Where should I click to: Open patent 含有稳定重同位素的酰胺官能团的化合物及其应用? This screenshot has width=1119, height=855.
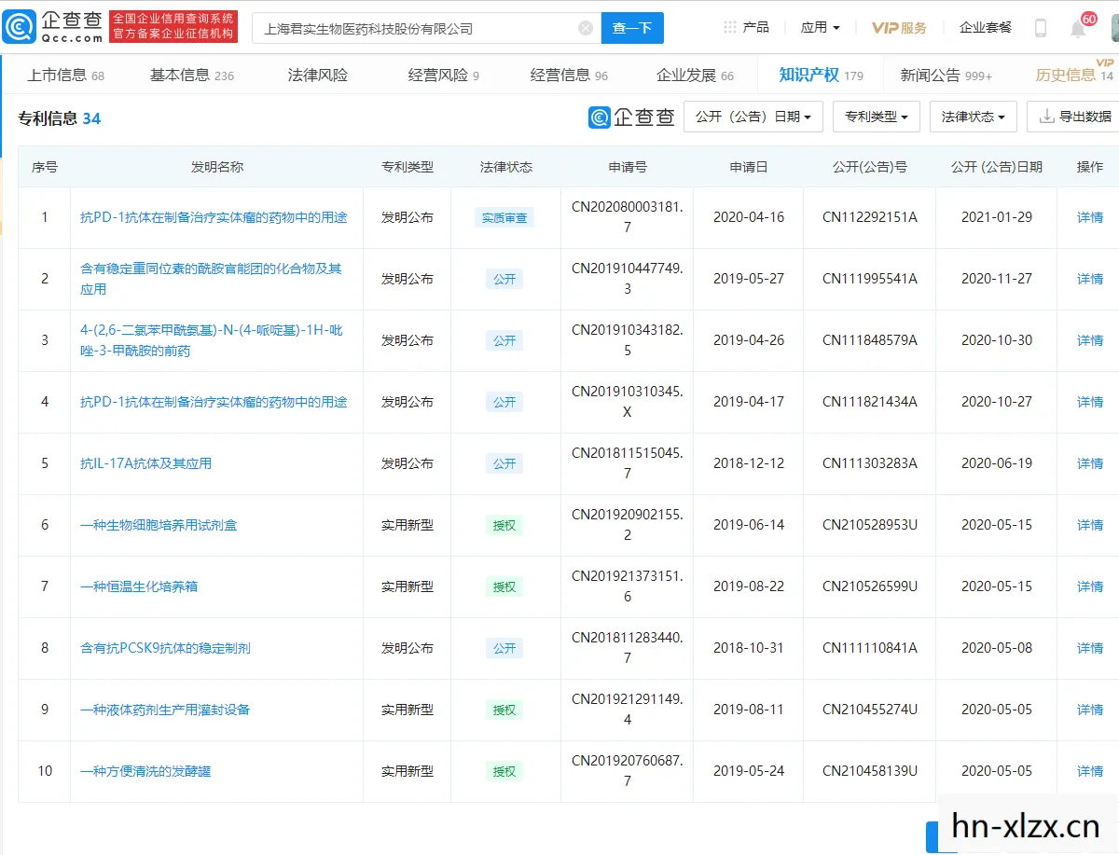coord(211,279)
